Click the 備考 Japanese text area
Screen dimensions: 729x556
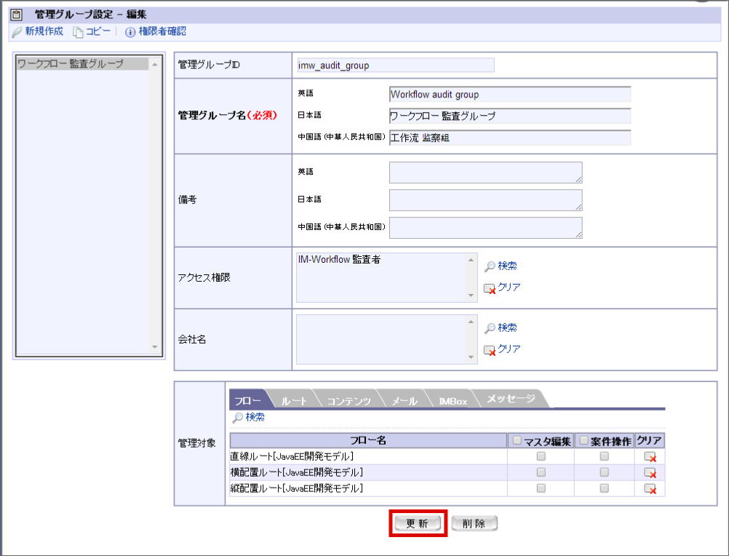pyautogui.click(x=486, y=200)
